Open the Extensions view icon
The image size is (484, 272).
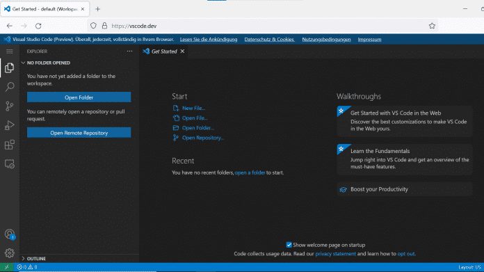coord(9,145)
